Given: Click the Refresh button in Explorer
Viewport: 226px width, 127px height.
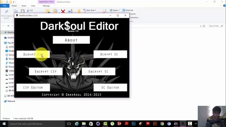Looking at the screenshot, I should click(204, 26).
